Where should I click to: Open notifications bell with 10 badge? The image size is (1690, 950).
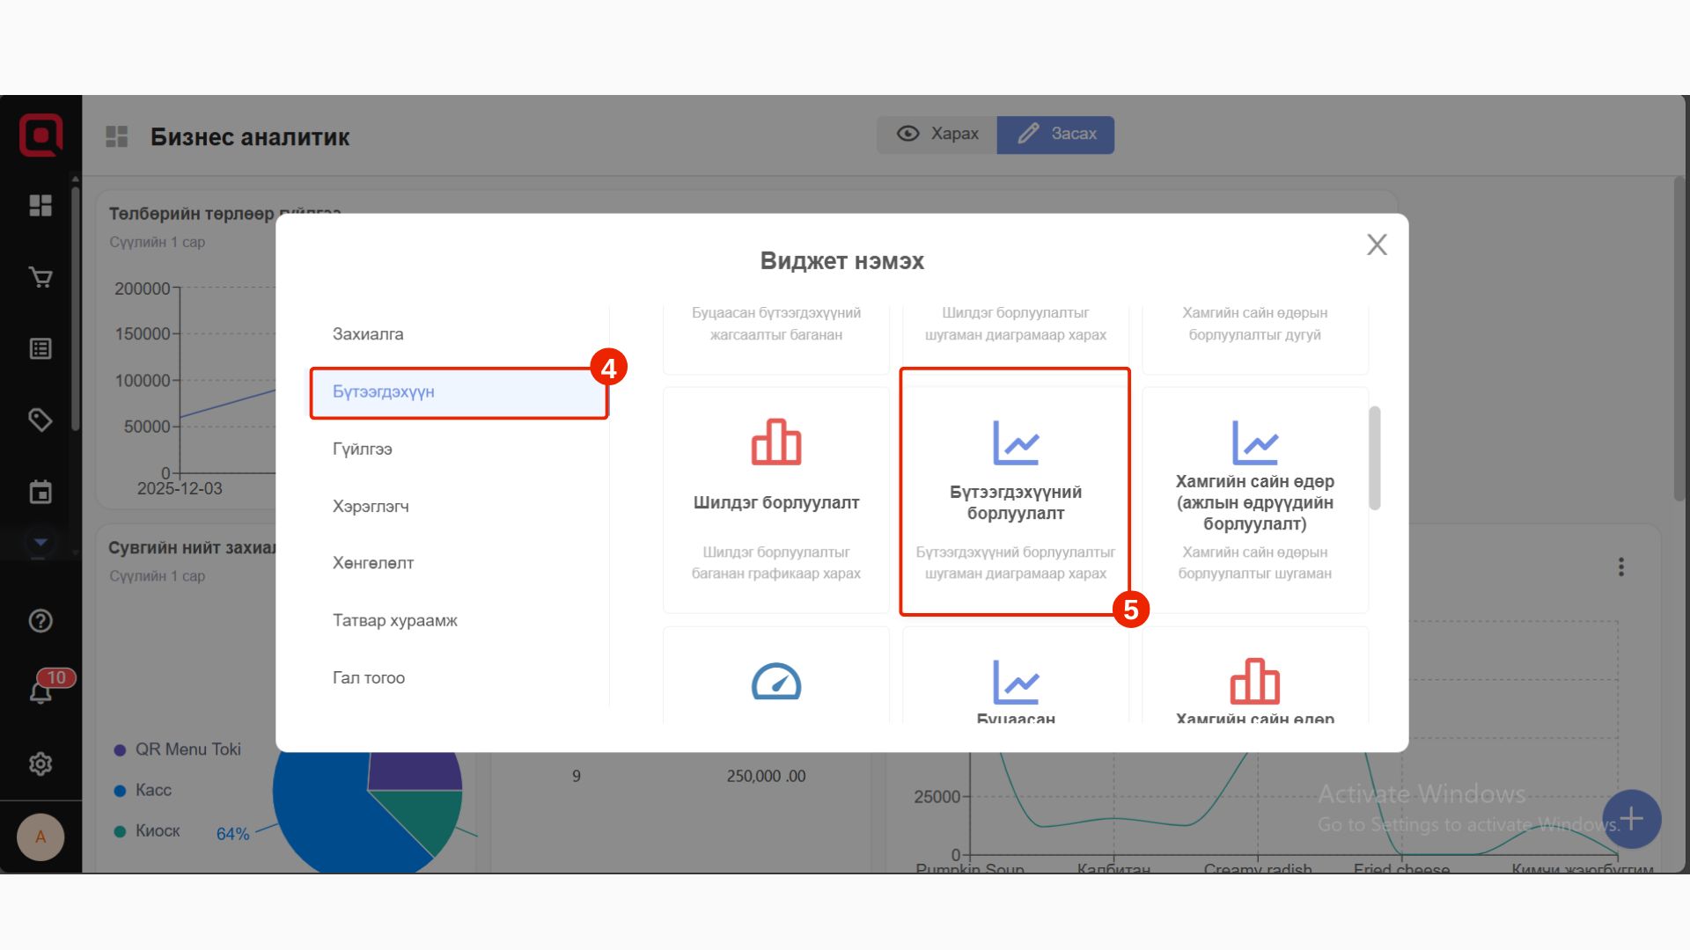(x=40, y=691)
